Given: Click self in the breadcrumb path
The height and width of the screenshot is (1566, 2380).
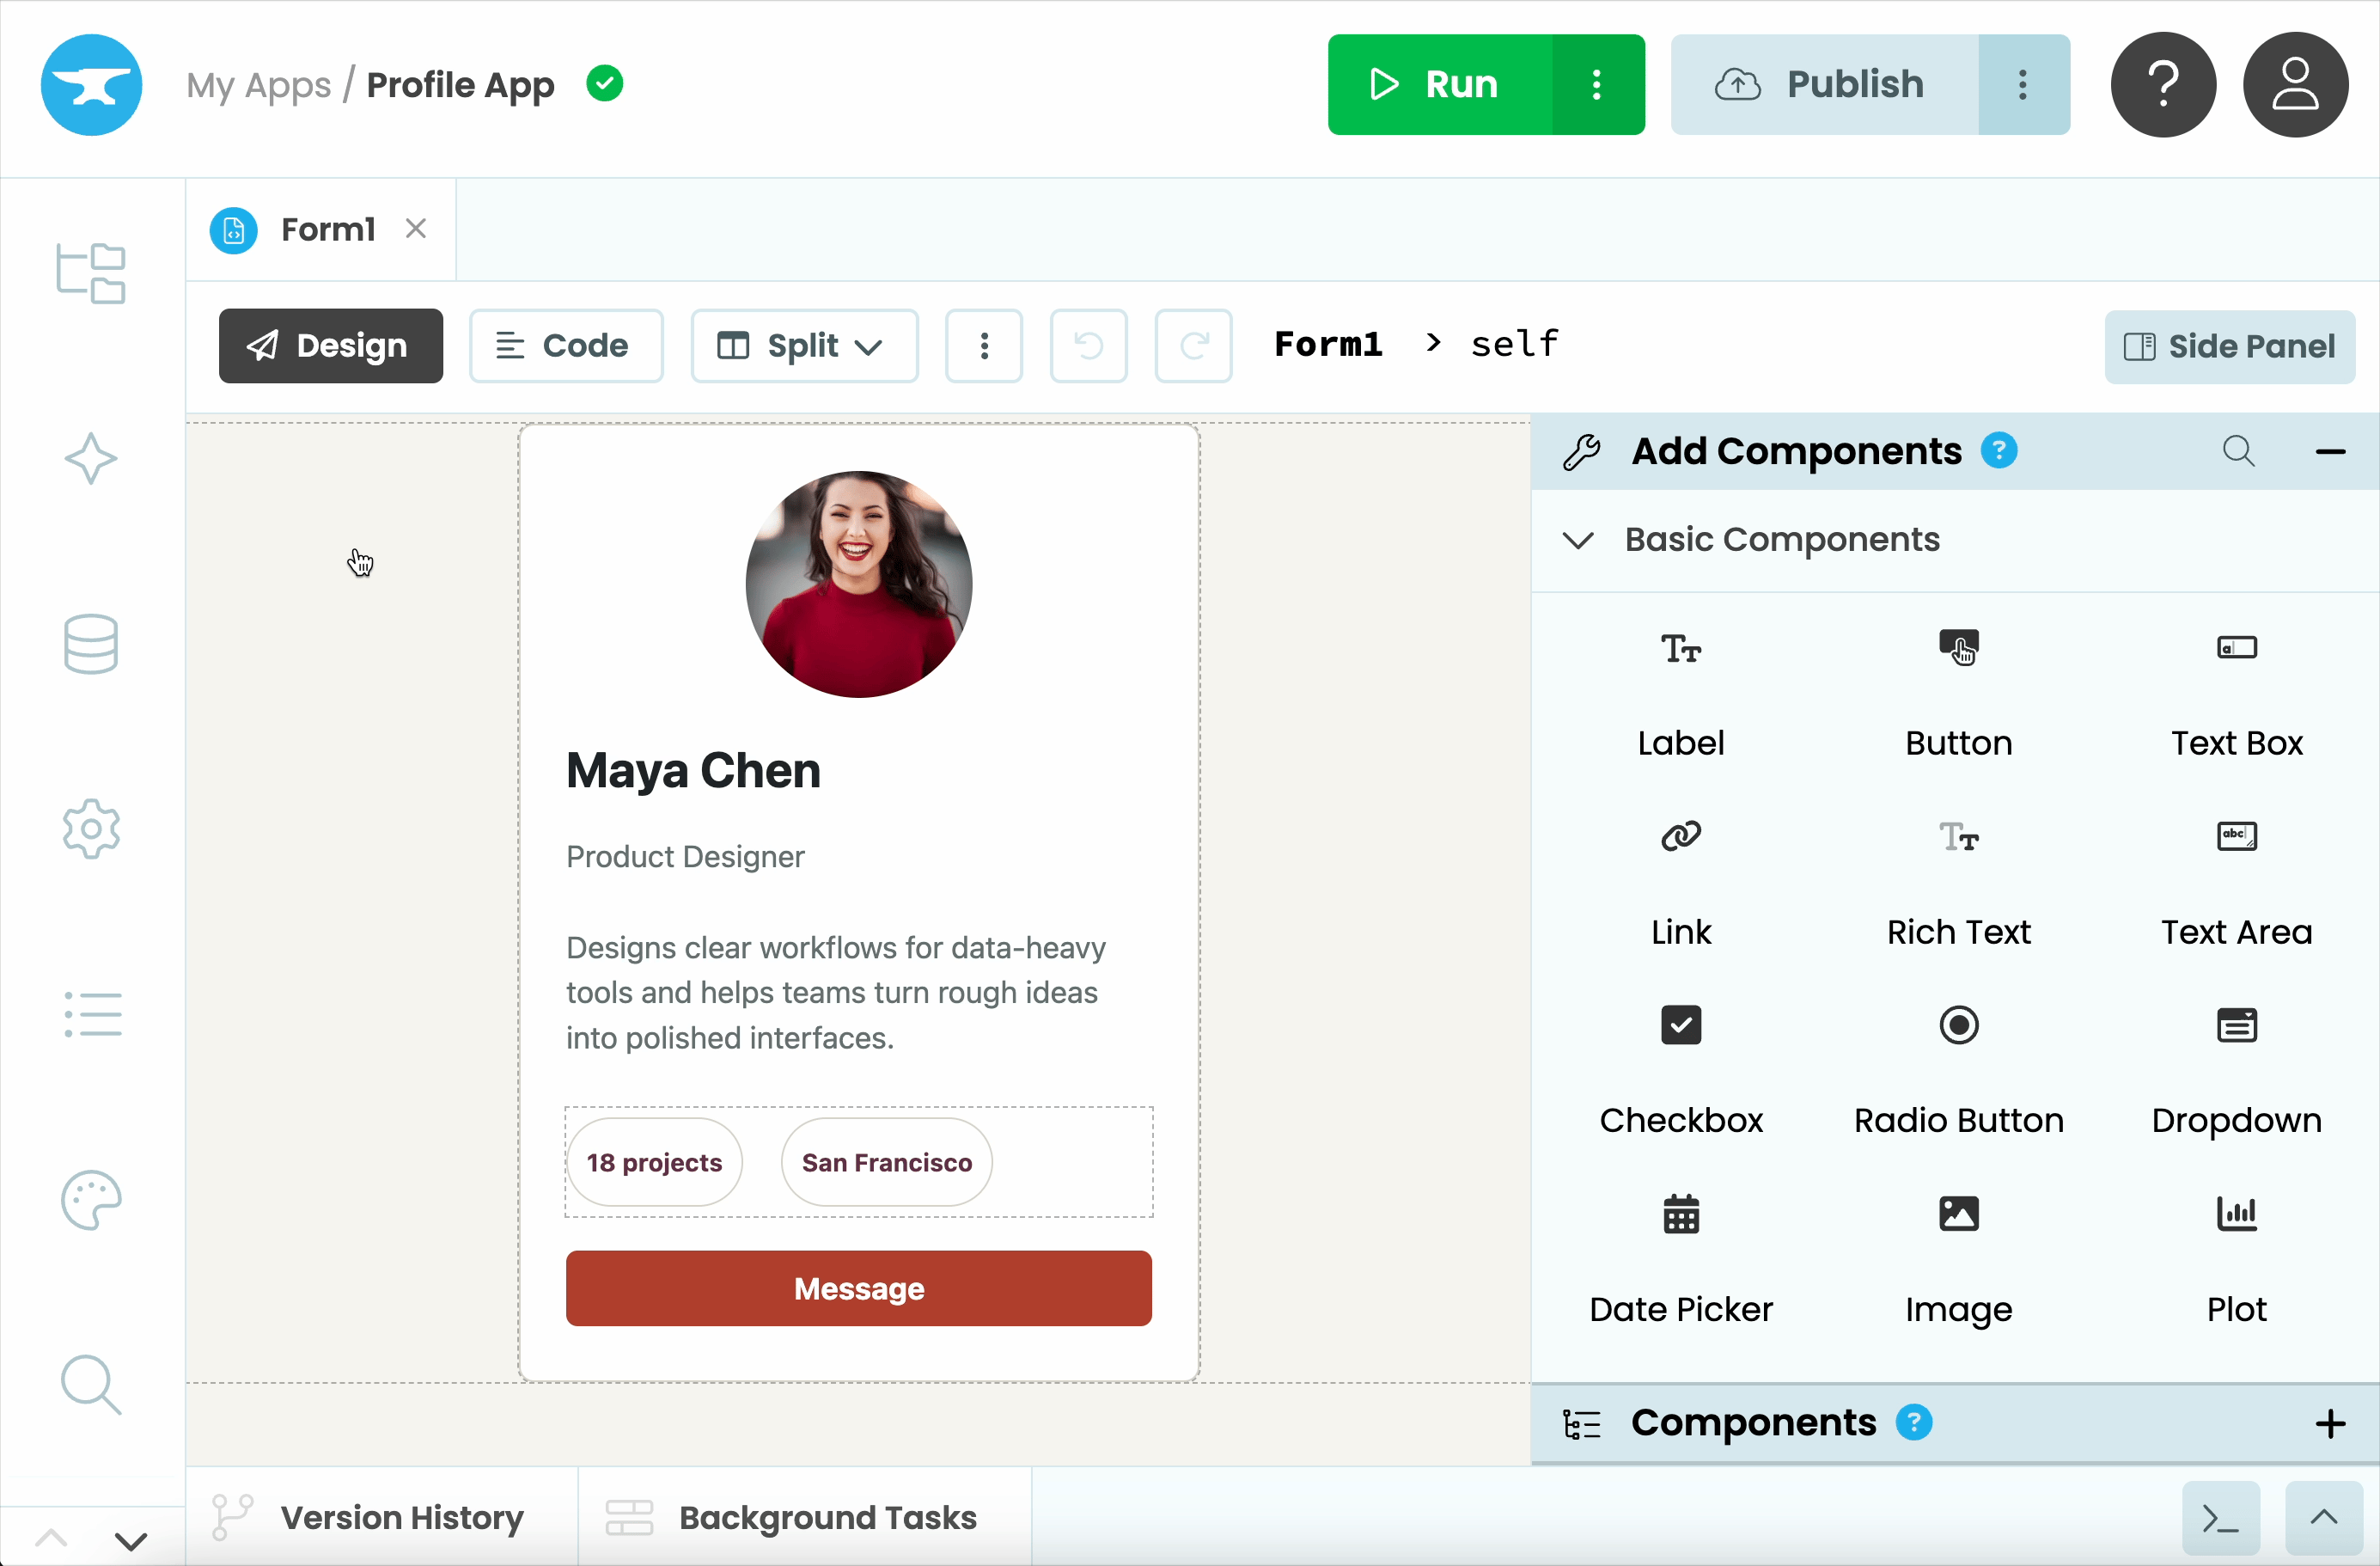Looking at the screenshot, I should (x=1514, y=344).
